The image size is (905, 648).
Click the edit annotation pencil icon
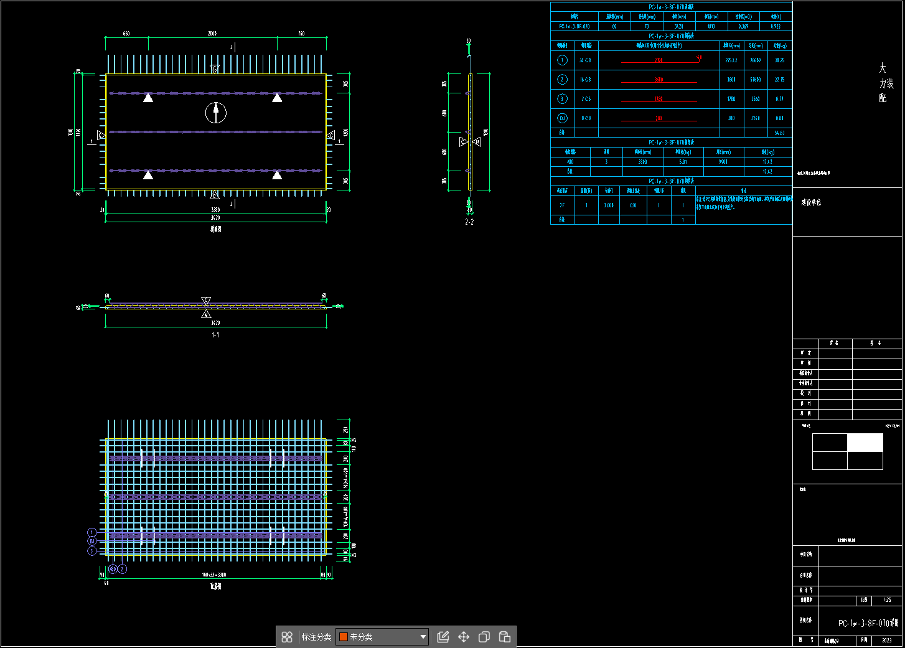[443, 637]
